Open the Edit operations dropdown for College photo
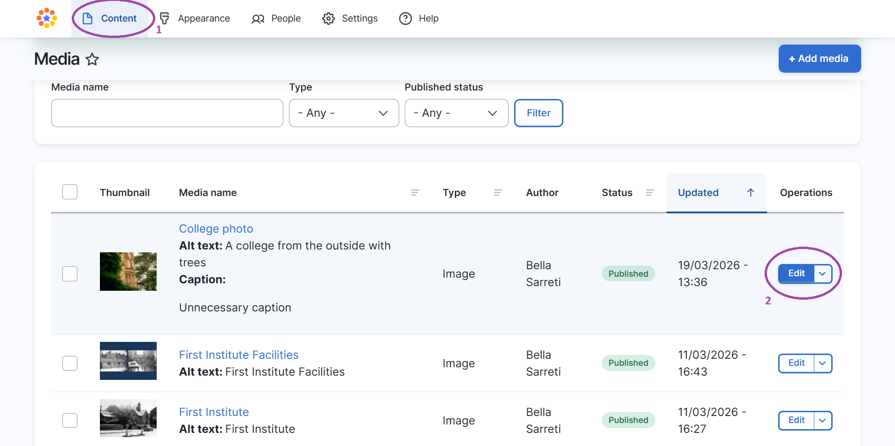895x446 pixels. click(822, 273)
